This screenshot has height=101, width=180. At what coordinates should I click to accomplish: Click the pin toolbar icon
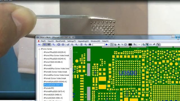coord(154,45)
